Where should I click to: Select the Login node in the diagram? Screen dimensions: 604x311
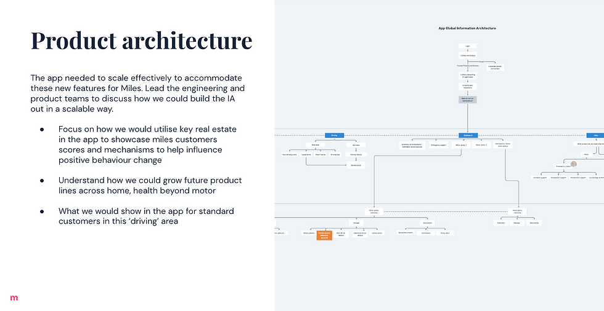pos(468,46)
